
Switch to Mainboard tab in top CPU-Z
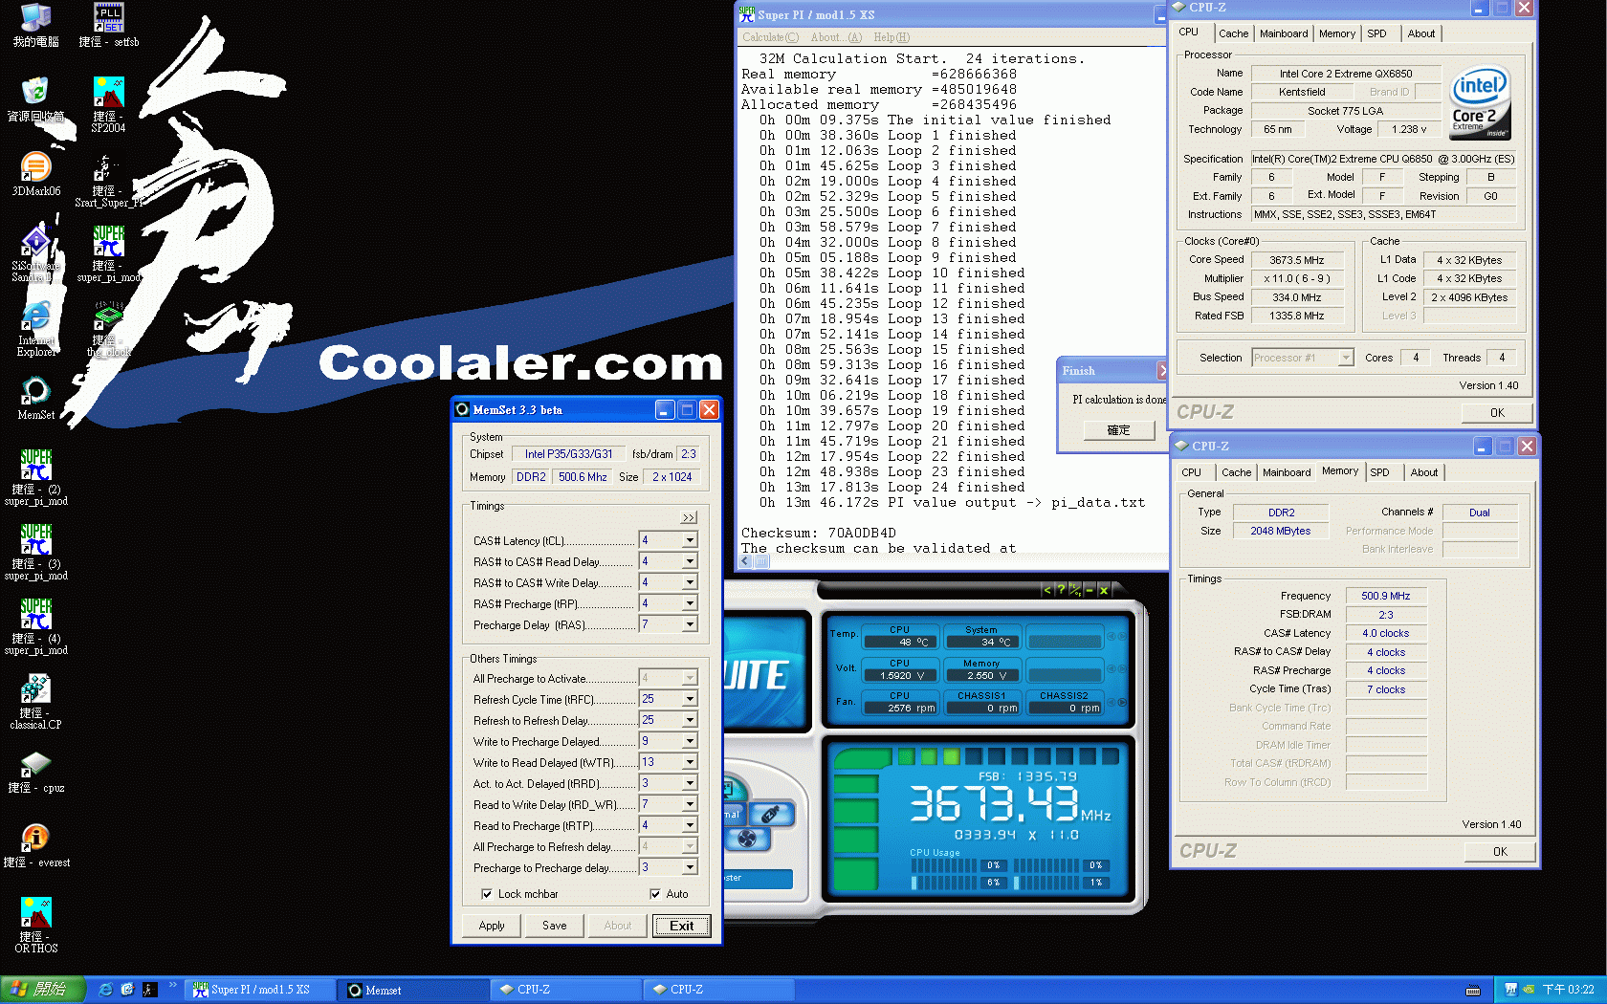(1283, 33)
